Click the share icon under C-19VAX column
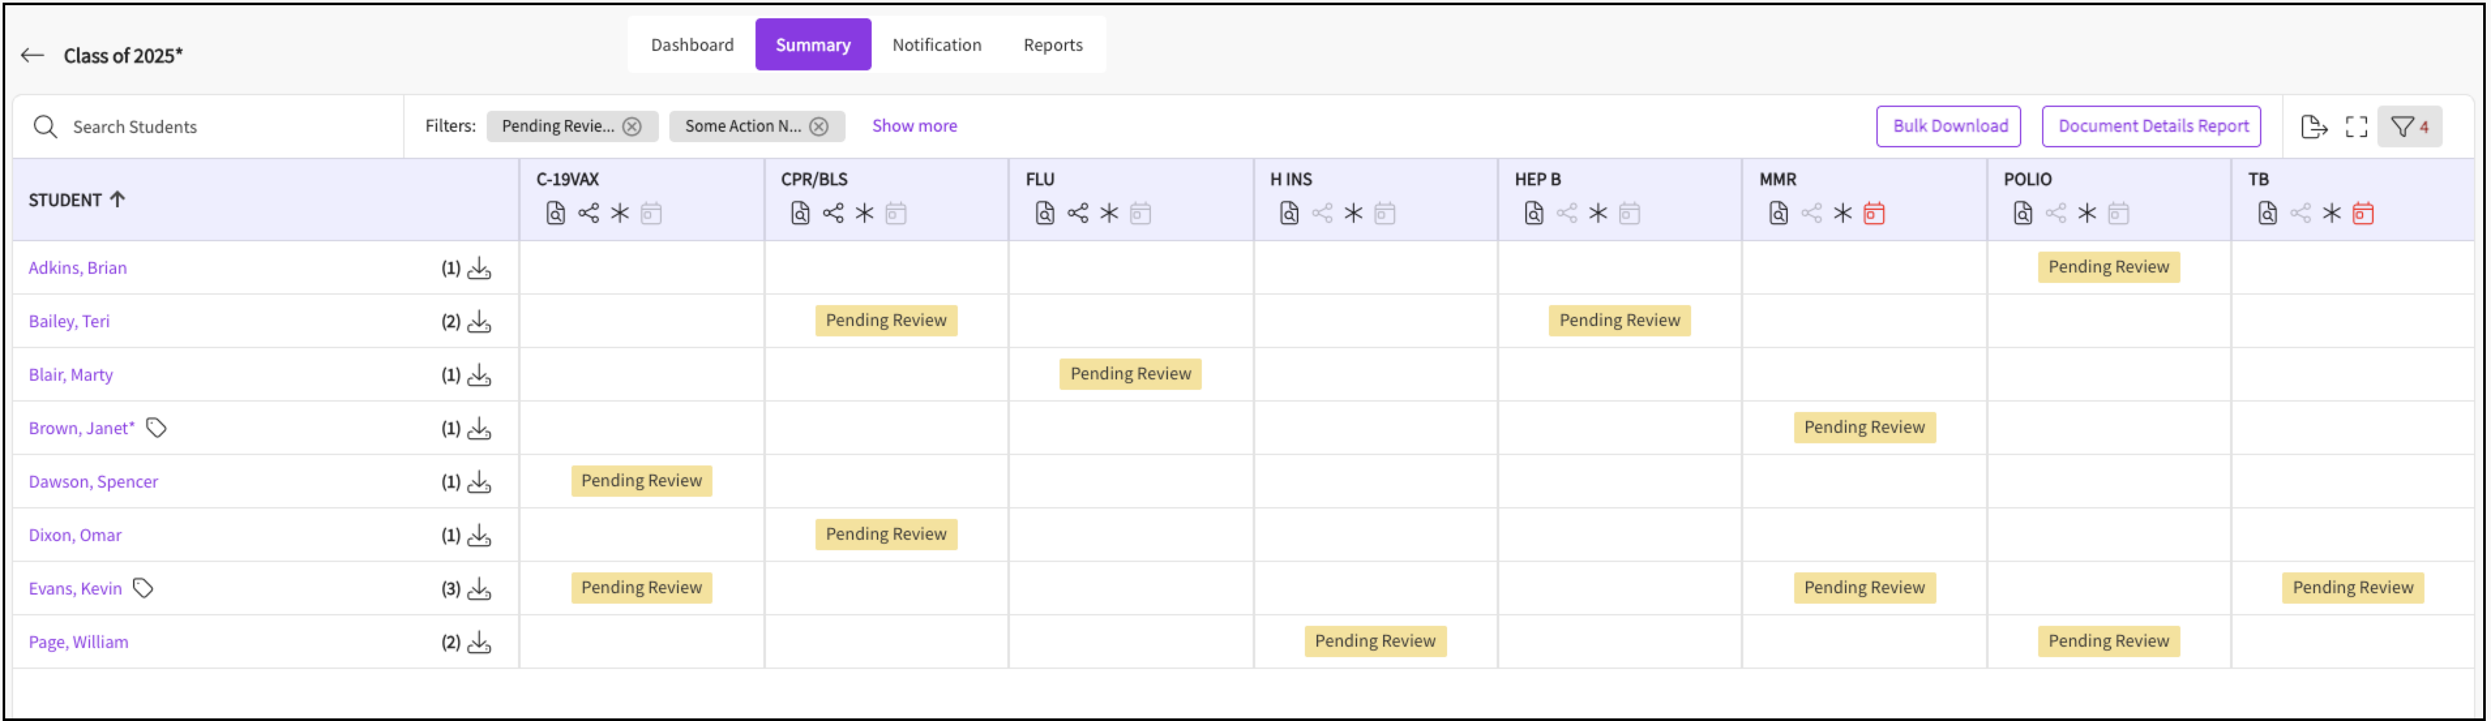This screenshot has height=721, width=2491. [588, 214]
